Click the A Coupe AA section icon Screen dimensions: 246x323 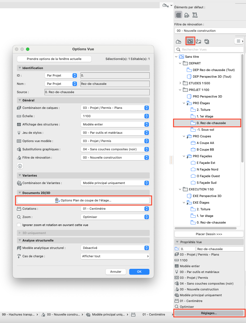193,143
